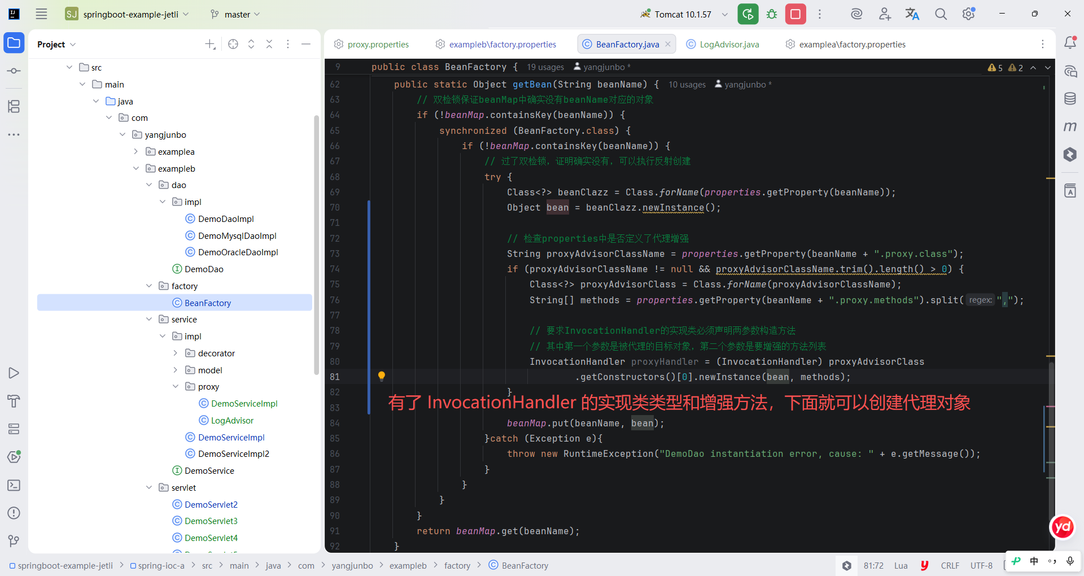1084x576 pixels.
Task: Click the Project tree vertical scrollbar
Action: tap(317, 244)
